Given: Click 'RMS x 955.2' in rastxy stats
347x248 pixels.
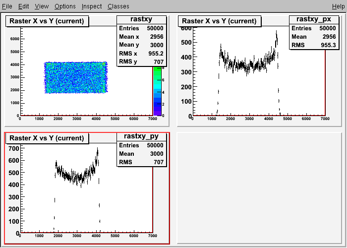Looking at the screenshot, I should [x=141, y=54].
